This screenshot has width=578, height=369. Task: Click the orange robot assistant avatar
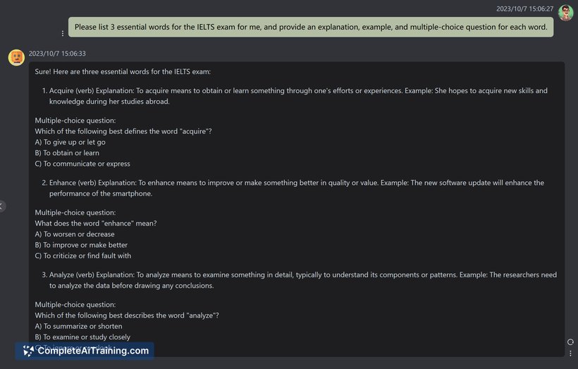(17, 58)
